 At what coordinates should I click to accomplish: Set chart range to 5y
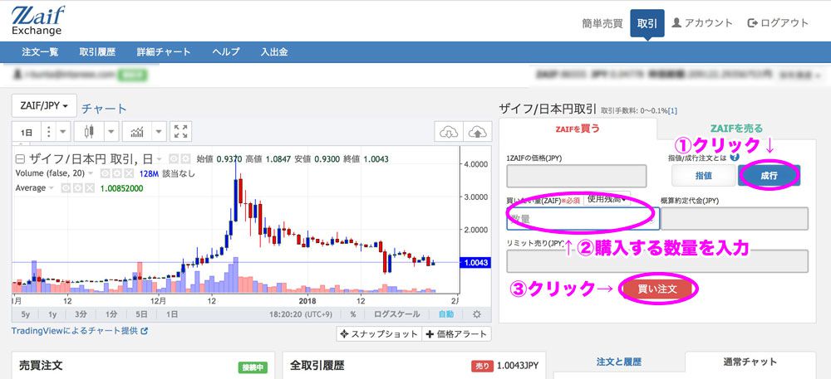[26, 314]
